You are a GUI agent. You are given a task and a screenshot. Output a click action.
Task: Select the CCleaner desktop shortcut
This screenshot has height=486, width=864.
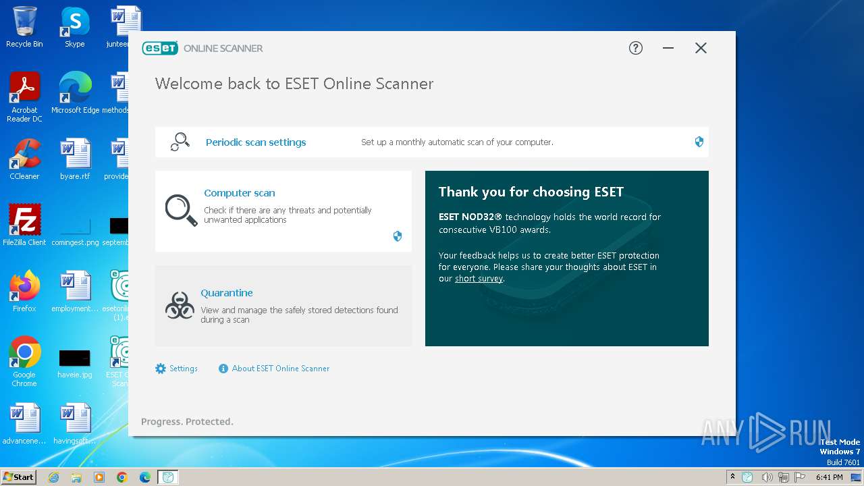[x=24, y=159]
